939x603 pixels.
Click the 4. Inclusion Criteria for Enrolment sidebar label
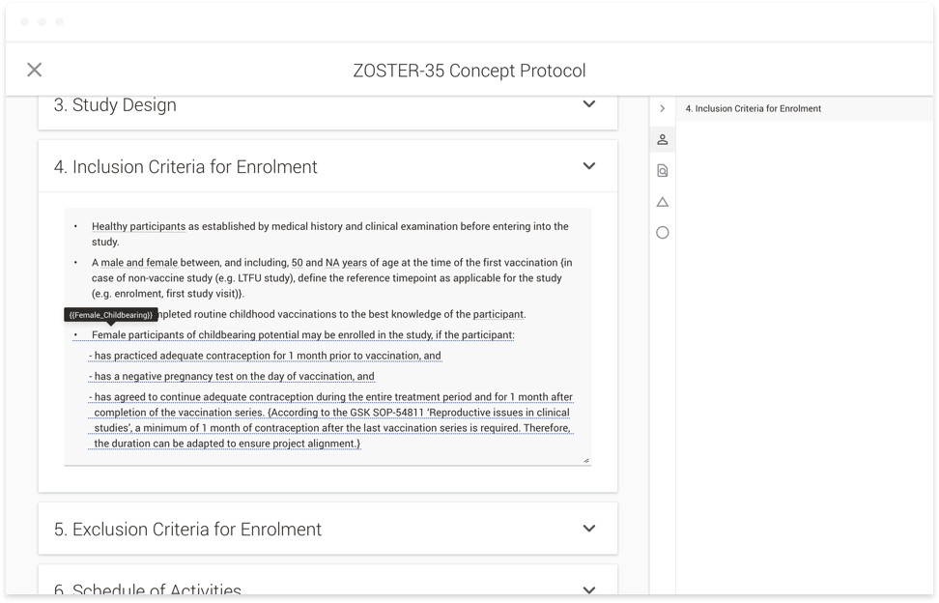753,108
